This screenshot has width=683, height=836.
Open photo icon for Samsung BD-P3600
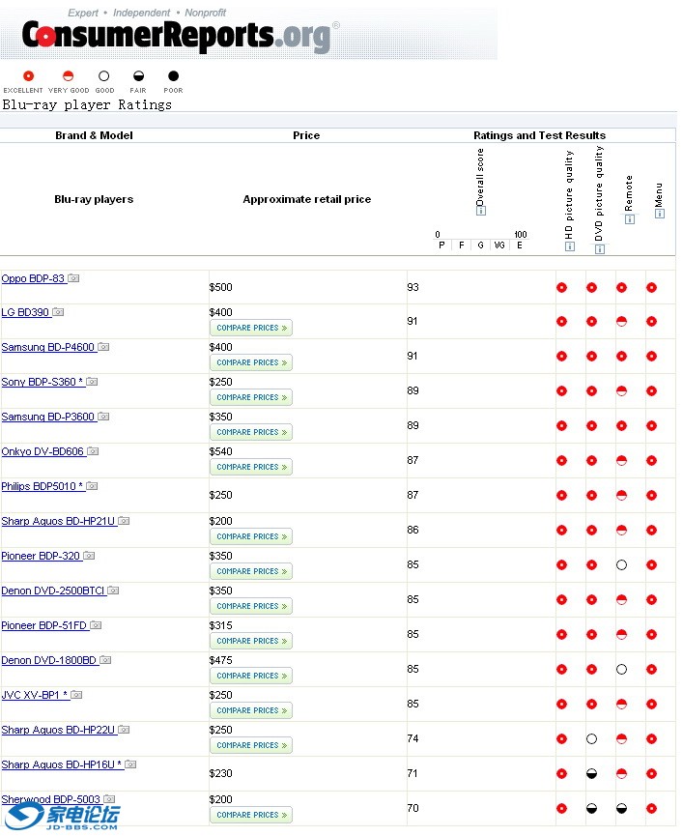(103, 417)
